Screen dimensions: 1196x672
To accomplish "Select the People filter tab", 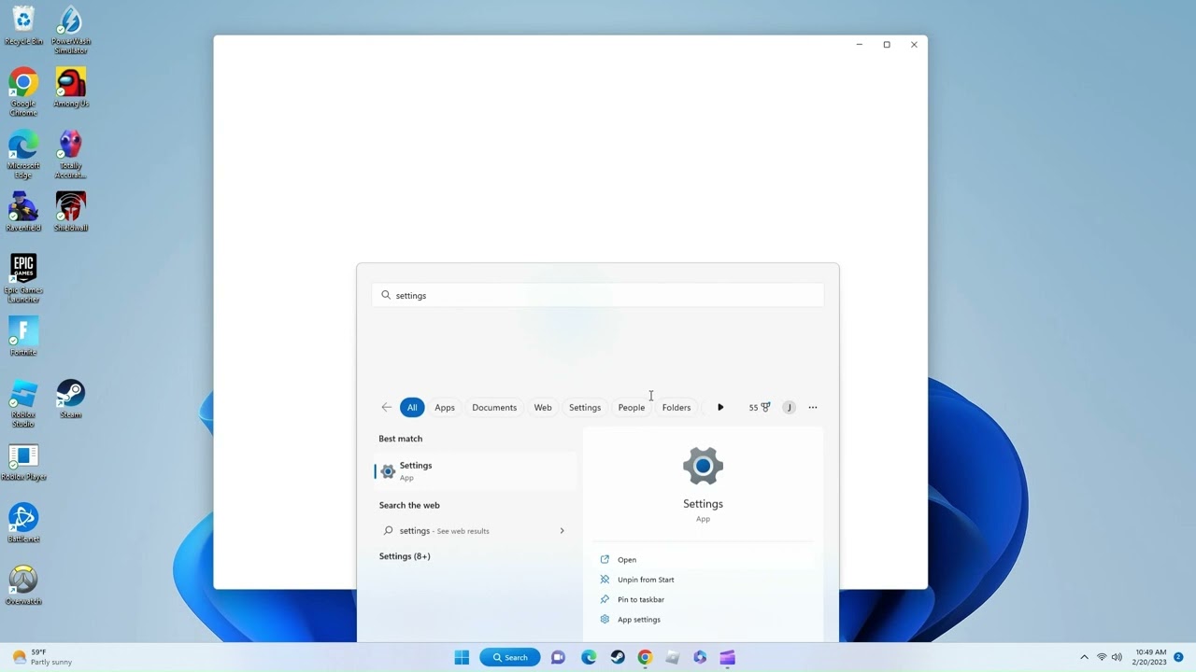I will (632, 407).
